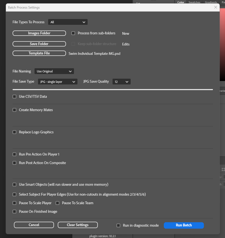Switch to the Swatches panel tab

click(x=194, y=2)
